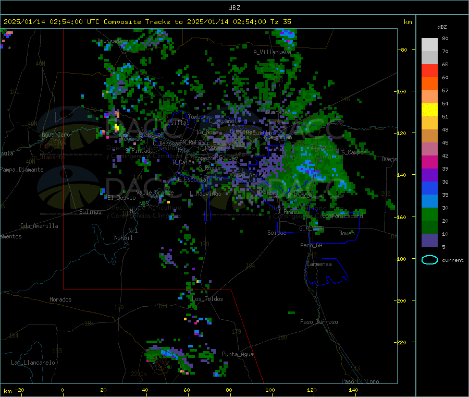Click the 140 km x-axis tick label
Viewport: 469px width, 397px height.
(x=353, y=390)
